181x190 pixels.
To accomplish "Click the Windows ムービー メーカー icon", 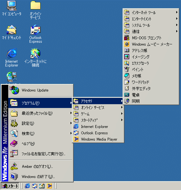I will pos(127,44).
